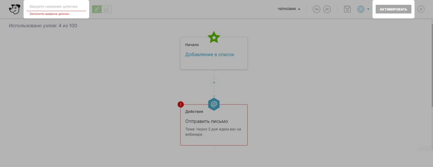
Task: Open the Добавление в список link
Action: [x=210, y=55]
